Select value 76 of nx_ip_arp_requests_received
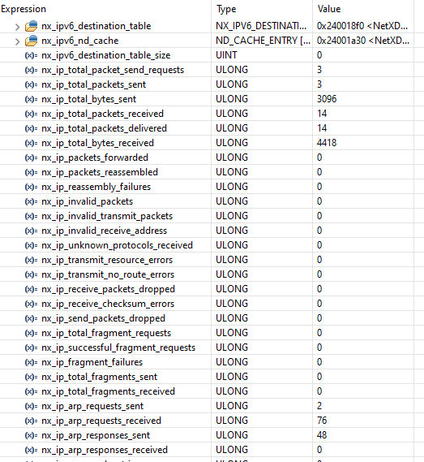Screen dimensions: 424x462 pos(322,421)
